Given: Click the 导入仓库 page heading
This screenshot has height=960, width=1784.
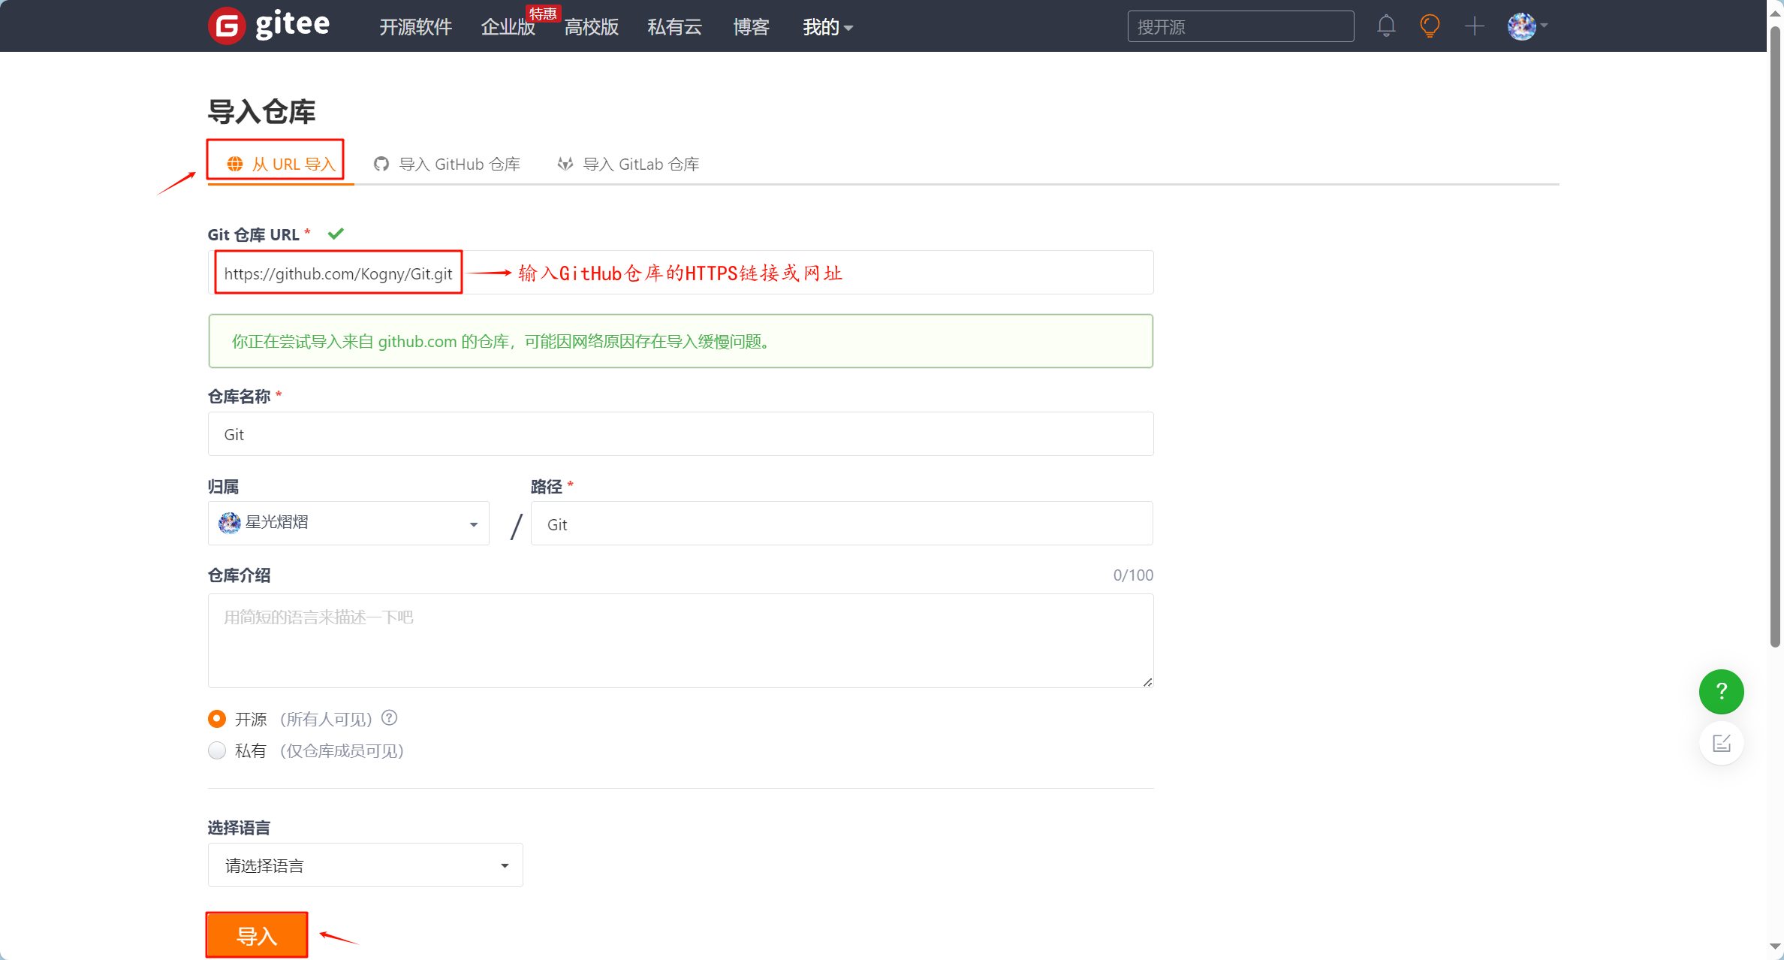Looking at the screenshot, I should point(261,111).
